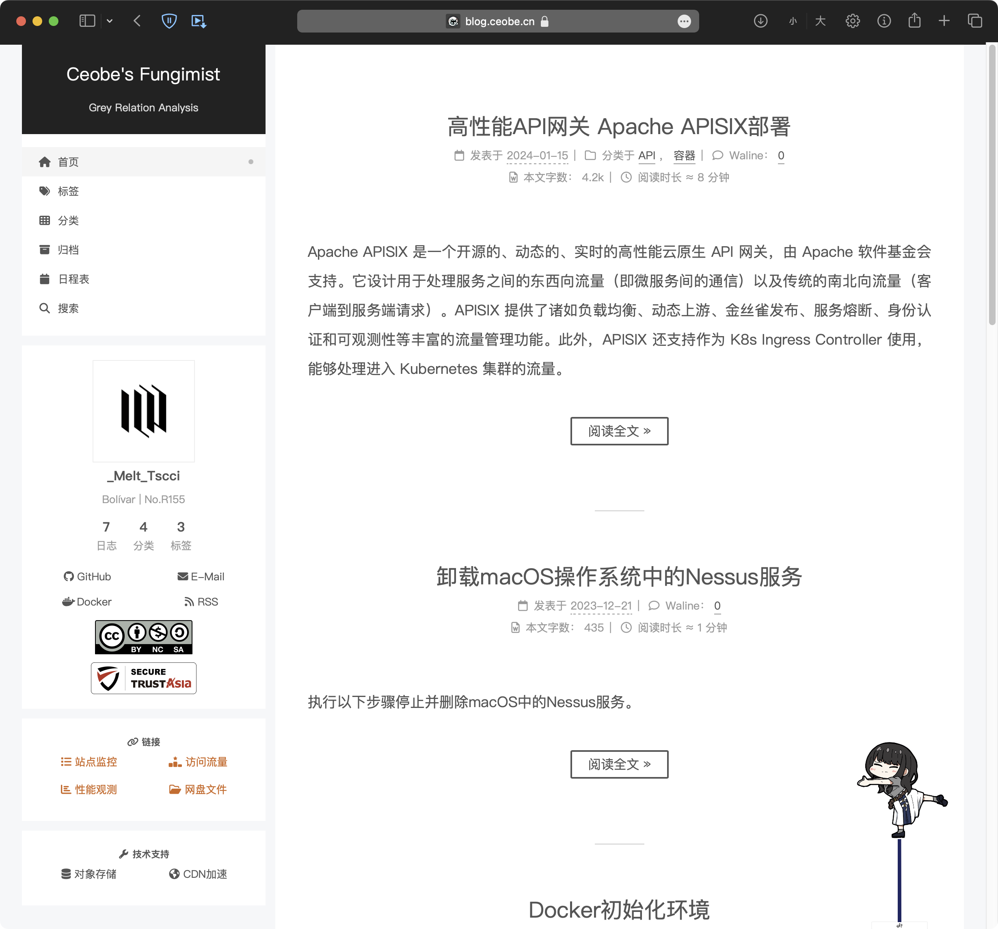This screenshot has width=998, height=929.
Task: Click the content blocker shield icon
Action: 169,21
